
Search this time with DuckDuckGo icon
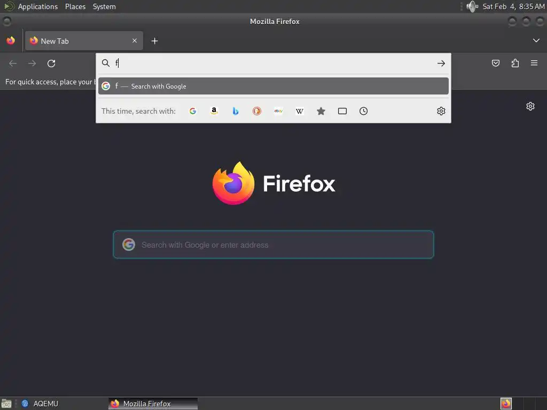pyautogui.click(x=257, y=111)
